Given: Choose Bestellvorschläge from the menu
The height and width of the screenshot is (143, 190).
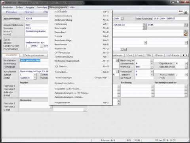Looking at the screenshot, I should pos(81,41).
